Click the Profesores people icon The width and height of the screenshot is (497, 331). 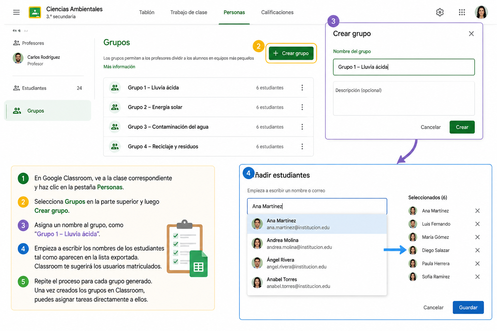[x=17, y=43]
